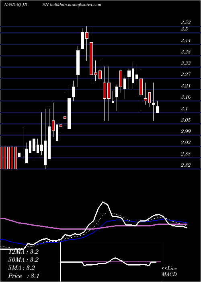Click inside the MACD inset chart box
Screen dimensions: 201x282
point(111,262)
